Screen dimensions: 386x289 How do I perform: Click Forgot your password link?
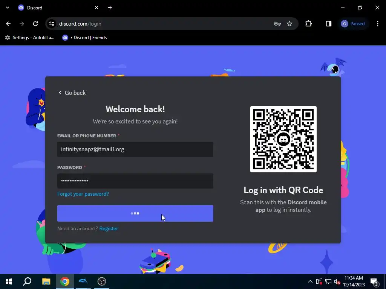click(83, 194)
